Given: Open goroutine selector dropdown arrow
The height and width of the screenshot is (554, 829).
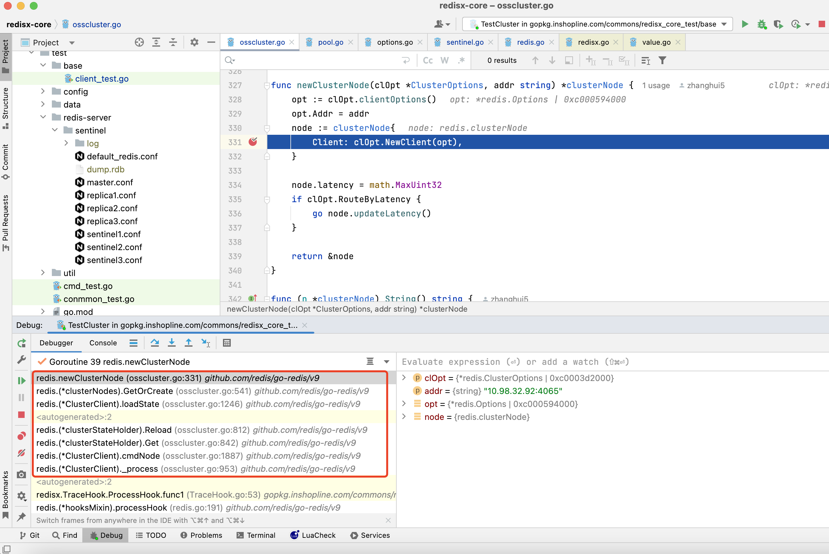Looking at the screenshot, I should point(387,362).
